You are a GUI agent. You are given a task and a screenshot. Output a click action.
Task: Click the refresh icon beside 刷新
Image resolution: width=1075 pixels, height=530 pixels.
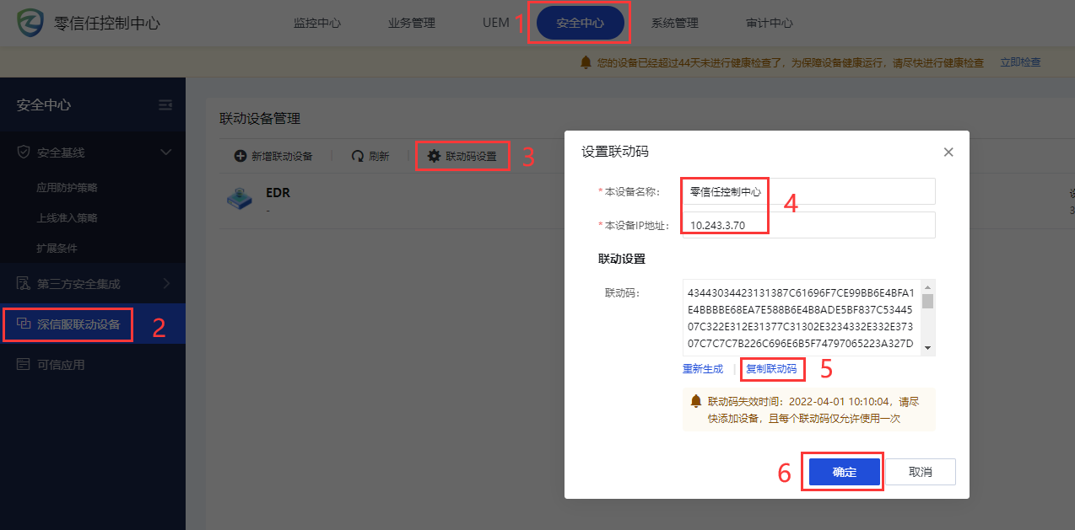point(358,156)
